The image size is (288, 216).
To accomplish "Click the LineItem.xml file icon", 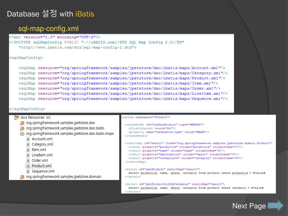I will [28, 155].
